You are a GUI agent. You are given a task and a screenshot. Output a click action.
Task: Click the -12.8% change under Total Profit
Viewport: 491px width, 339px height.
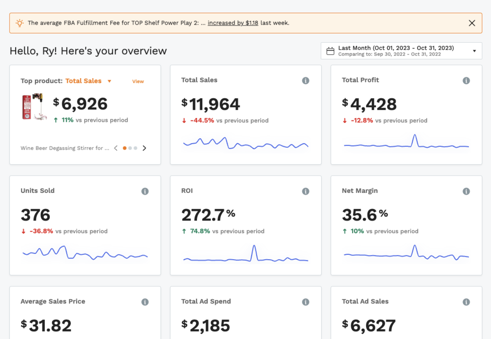362,121
